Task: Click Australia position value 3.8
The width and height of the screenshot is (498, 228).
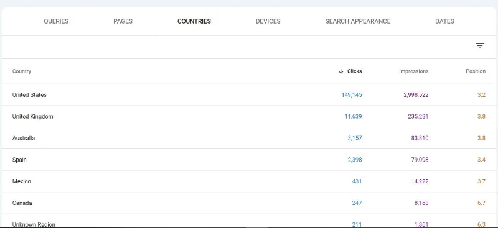Action: pos(481,138)
